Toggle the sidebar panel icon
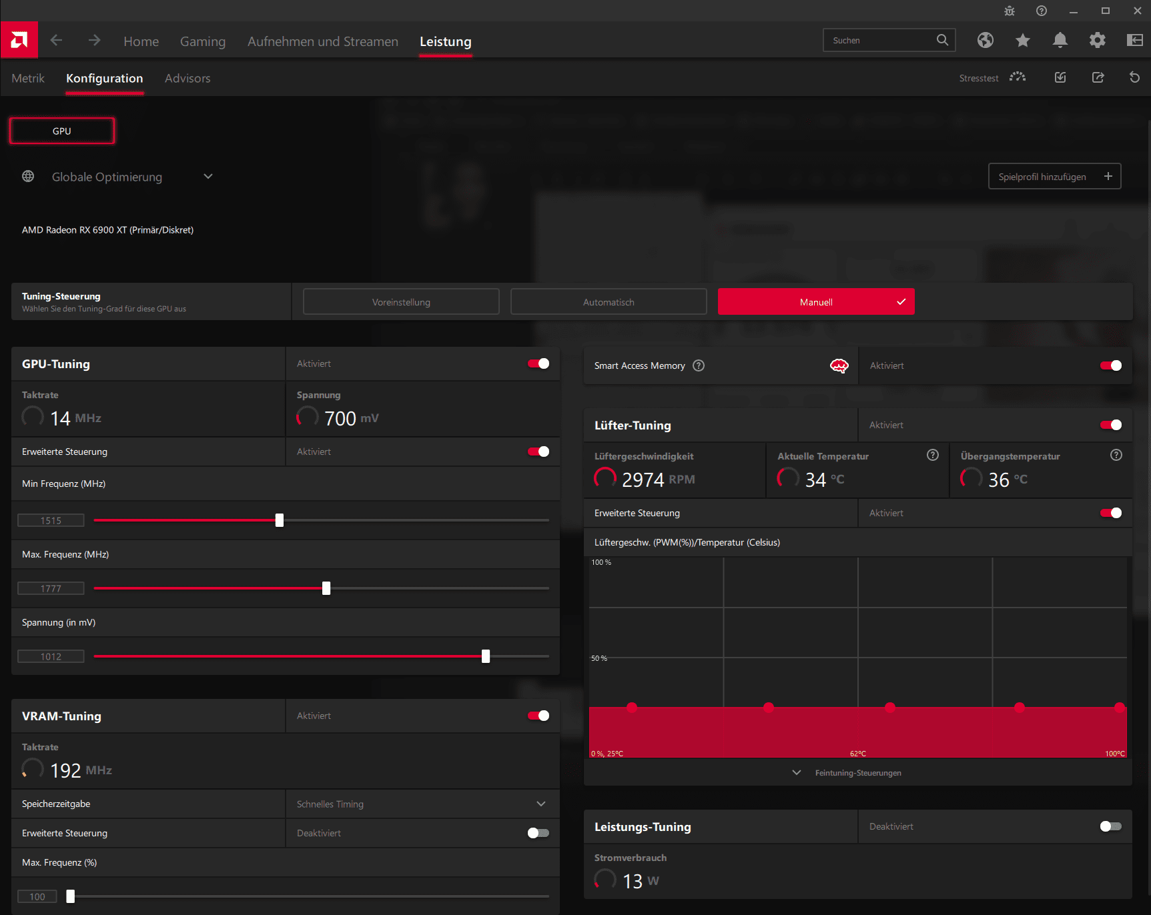1151x915 pixels. pyautogui.click(x=1135, y=41)
